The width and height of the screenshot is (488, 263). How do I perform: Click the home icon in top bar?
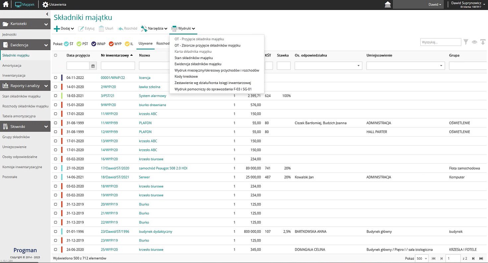click(x=6, y=5)
